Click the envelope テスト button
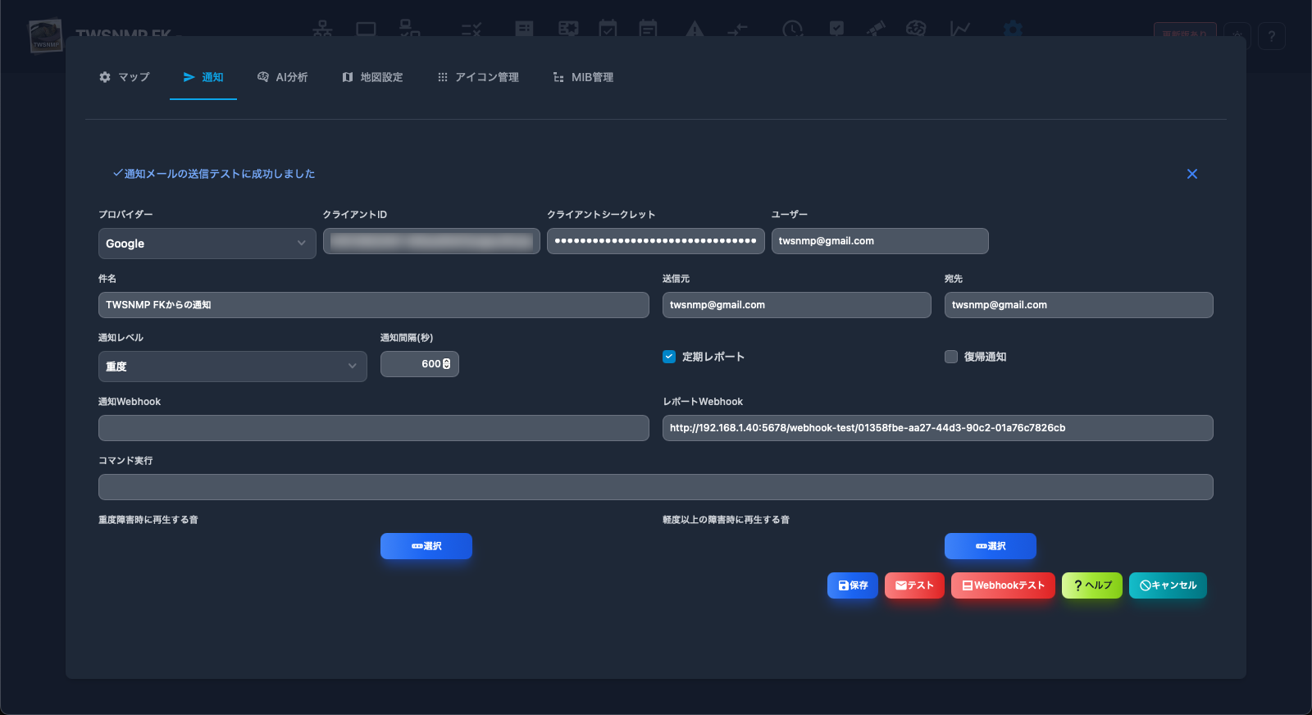Image resolution: width=1312 pixels, height=715 pixels. coord(914,585)
